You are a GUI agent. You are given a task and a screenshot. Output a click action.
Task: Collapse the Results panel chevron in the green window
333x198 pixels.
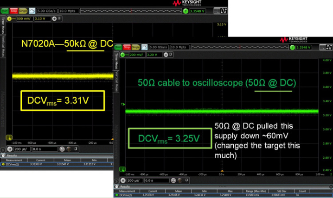point(331,186)
